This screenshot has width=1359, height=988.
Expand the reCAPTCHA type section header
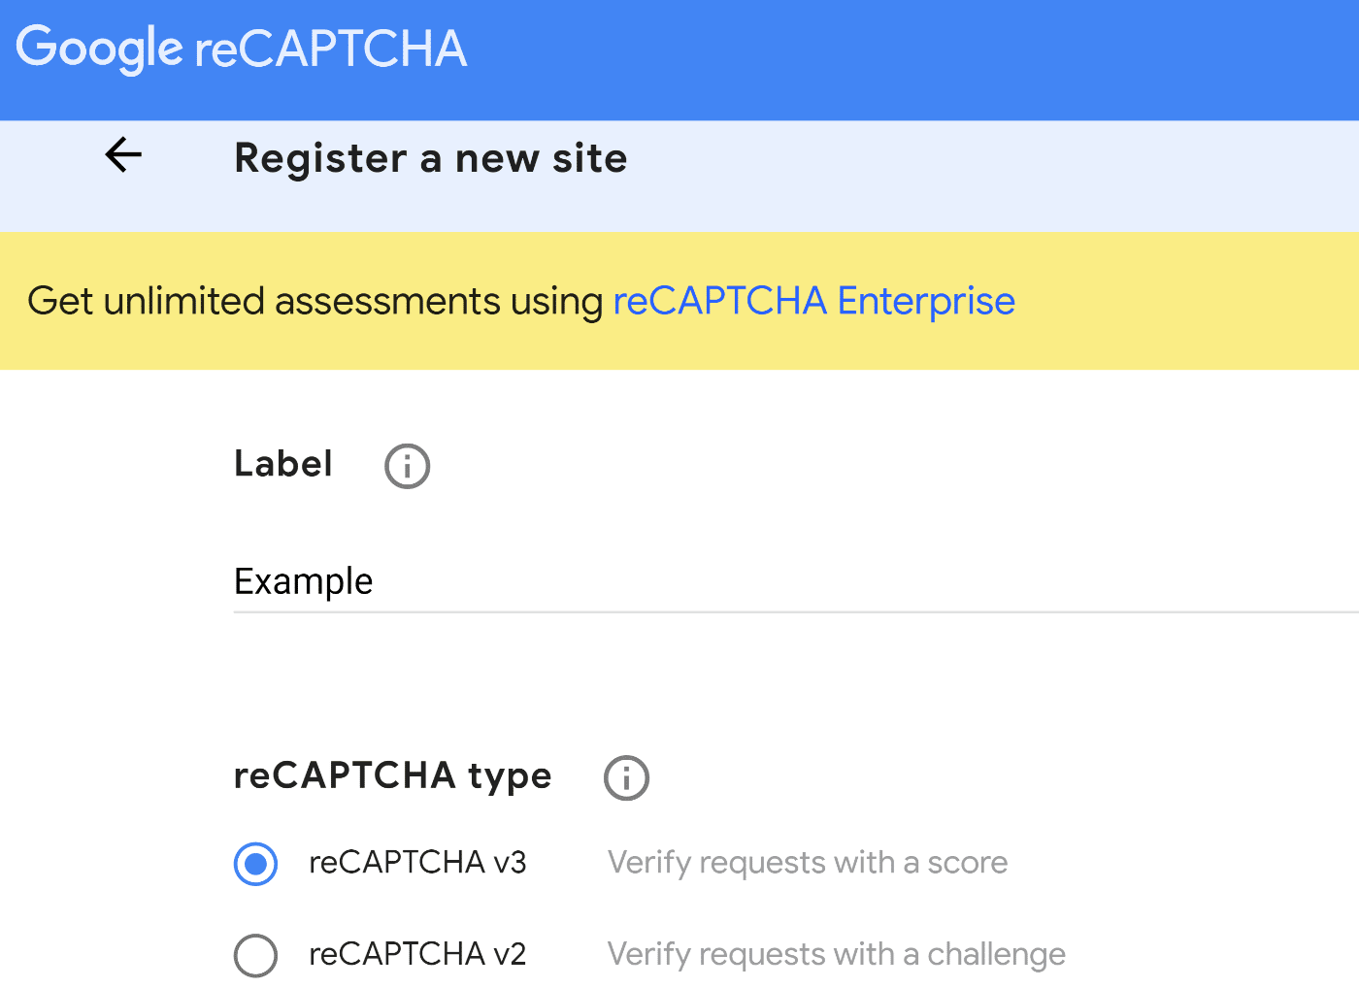click(392, 775)
